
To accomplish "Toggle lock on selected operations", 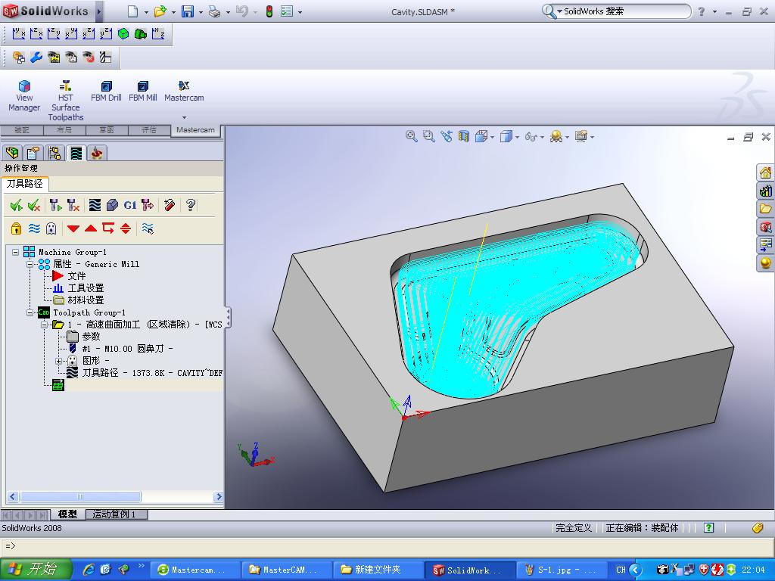I will (x=17, y=228).
